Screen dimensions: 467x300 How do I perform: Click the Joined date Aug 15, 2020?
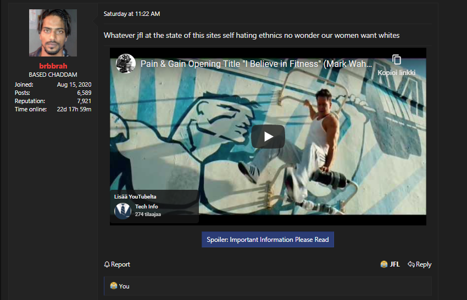click(74, 84)
